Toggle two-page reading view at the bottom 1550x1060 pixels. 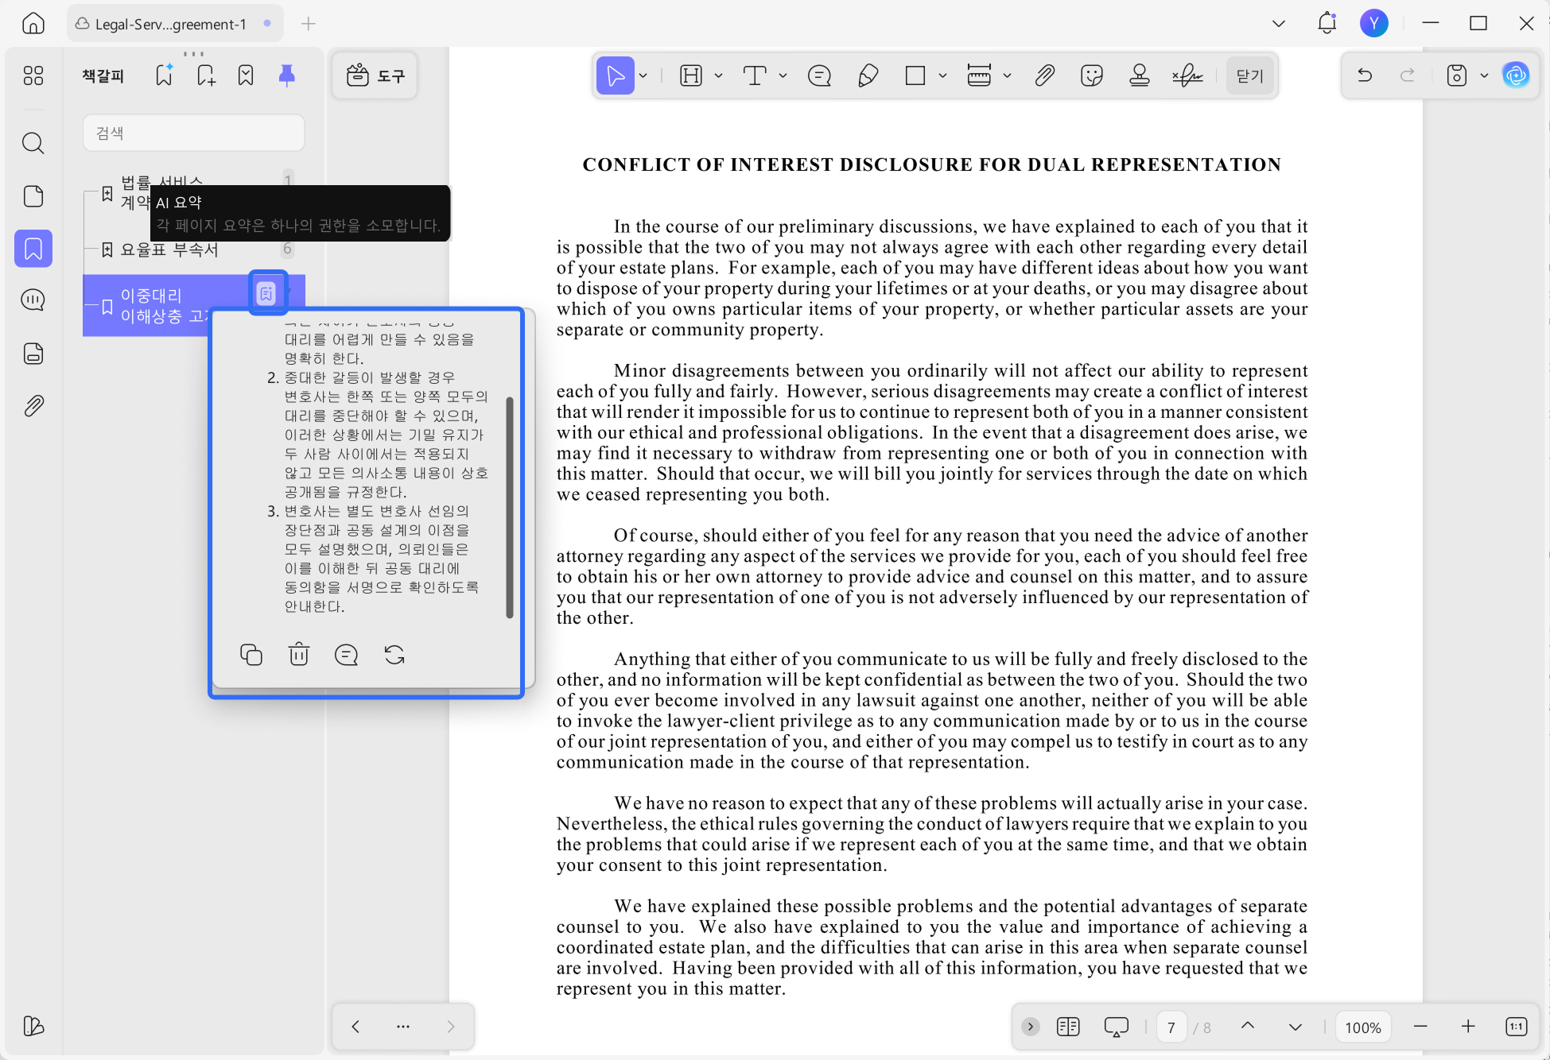click(x=1068, y=1027)
